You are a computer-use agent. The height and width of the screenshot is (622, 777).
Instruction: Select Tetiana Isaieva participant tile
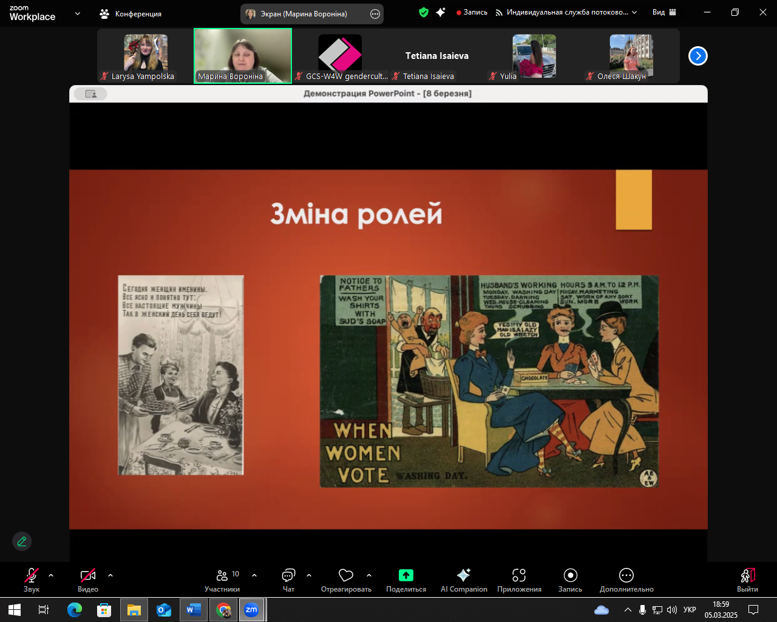tap(437, 56)
